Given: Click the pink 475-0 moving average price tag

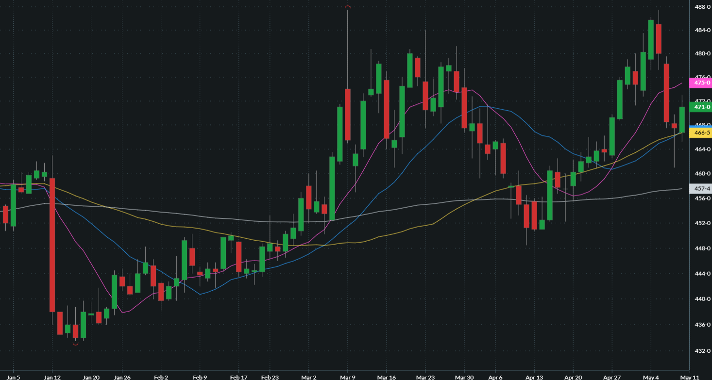Looking at the screenshot, I should pos(701,83).
